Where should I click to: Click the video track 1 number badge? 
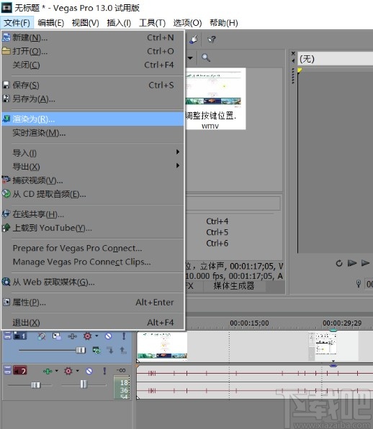20,336
